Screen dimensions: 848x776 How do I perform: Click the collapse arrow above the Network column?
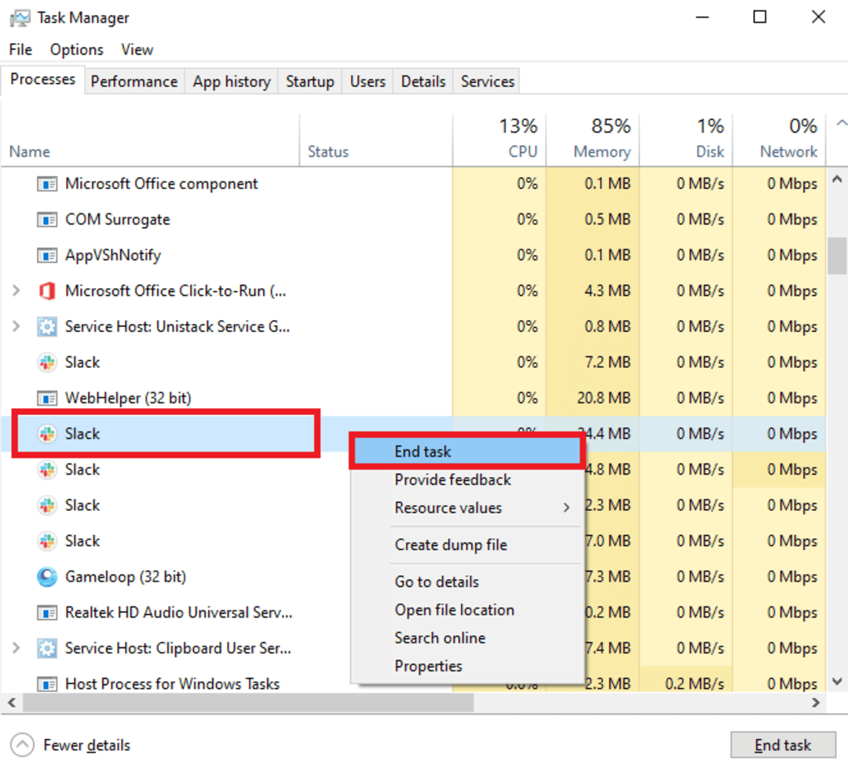[x=841, y=123]
